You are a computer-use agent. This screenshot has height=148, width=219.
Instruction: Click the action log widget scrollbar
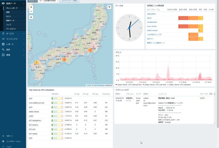point(214,108)
